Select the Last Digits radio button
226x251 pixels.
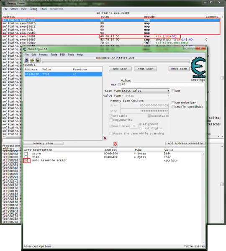point(140,128)
